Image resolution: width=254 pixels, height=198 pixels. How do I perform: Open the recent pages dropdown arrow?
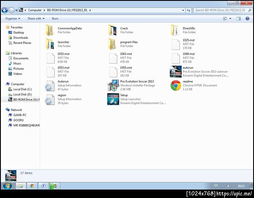point(17,11)
